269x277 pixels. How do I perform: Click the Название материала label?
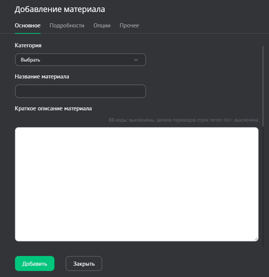tap(42, 76)
